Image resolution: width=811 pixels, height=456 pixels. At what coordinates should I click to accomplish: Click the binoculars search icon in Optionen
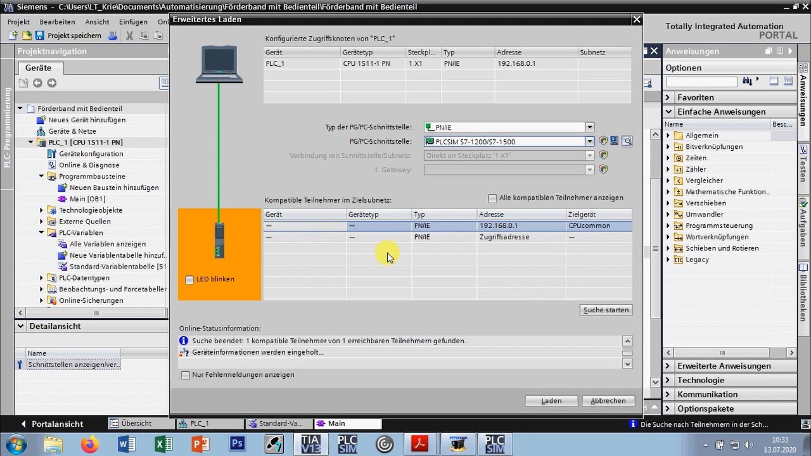tap(748, 81)
